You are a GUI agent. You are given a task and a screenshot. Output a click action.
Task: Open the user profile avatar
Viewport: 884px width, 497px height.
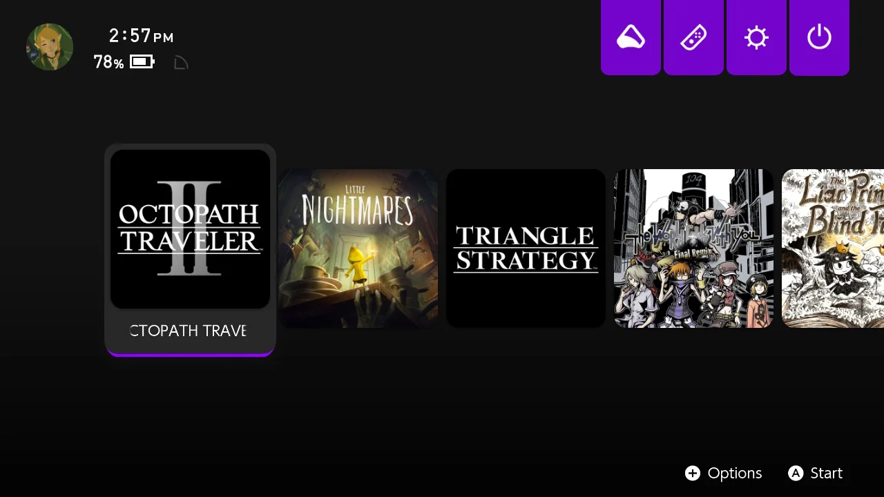click(x=50, y=47)
